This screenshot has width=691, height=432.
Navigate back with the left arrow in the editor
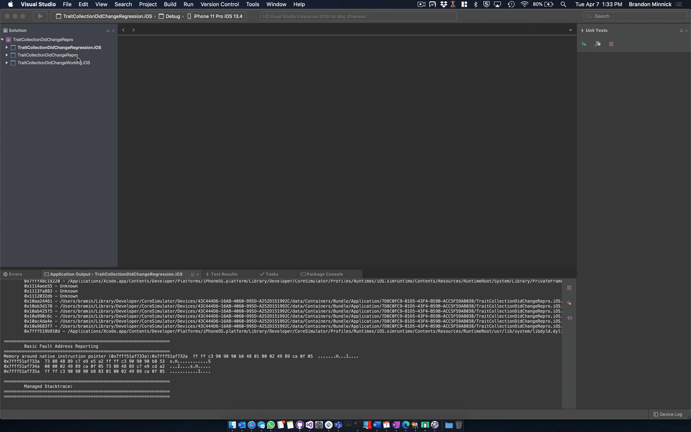(x=123, y=30)
